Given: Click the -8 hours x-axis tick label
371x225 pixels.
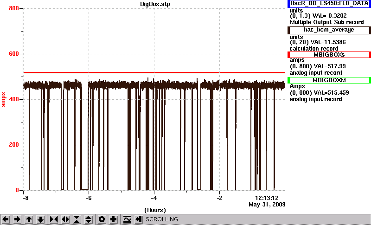Looking at the screenshot, I should (25, 198).
